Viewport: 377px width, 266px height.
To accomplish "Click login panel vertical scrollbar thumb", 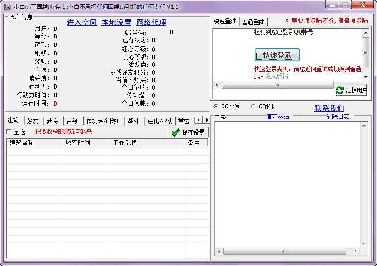I will [365, 53].
